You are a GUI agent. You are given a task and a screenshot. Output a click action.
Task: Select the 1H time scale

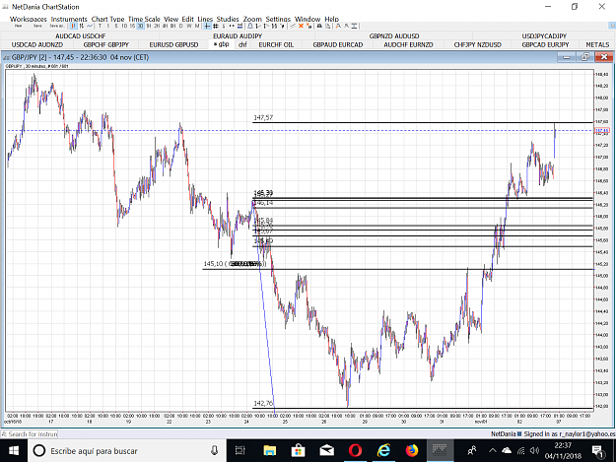click(149, 26)
